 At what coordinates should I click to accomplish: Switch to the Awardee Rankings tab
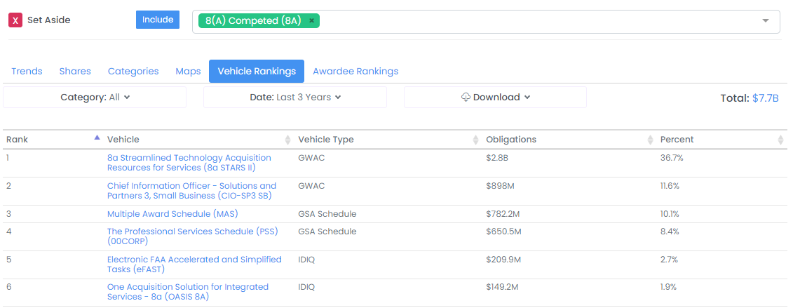pos(355,72)
